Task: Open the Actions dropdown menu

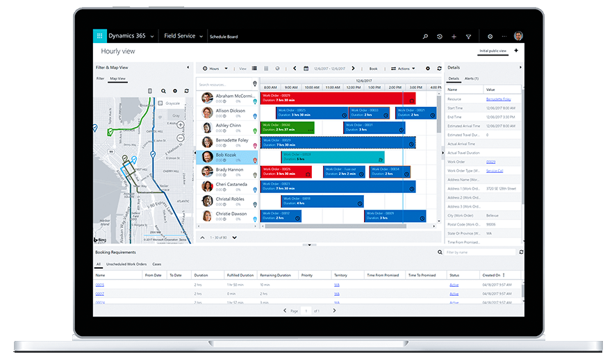Action: pyautogui.click(x=404, y=69)
